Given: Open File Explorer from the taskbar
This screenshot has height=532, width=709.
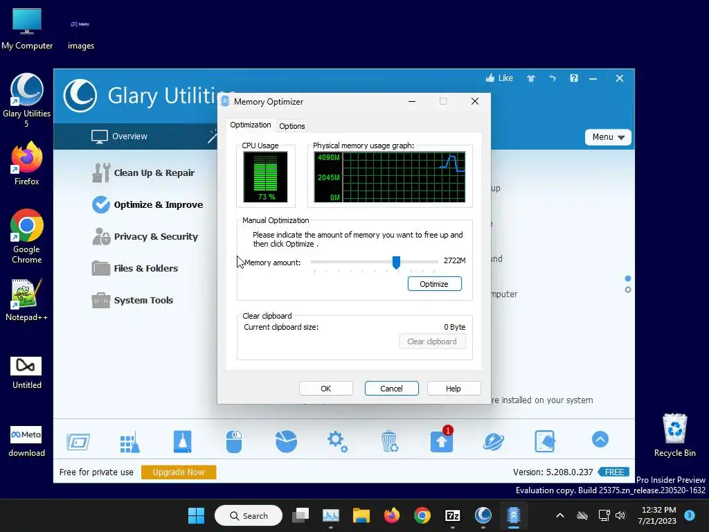Looking at the screenshot, I should coord(361,515).
